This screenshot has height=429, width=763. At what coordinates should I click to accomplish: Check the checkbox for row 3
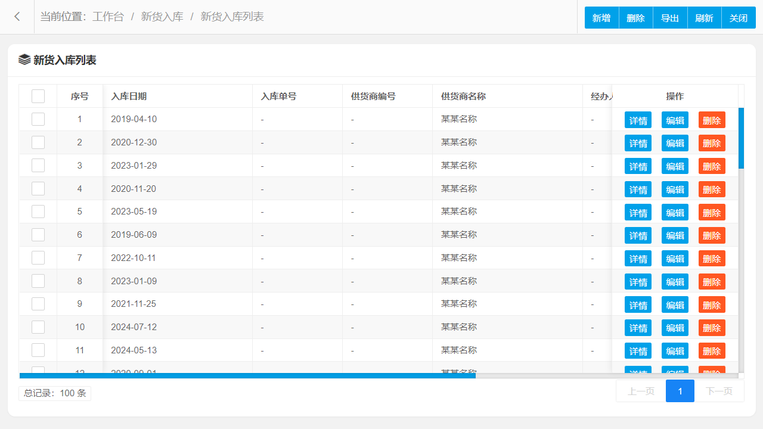click(x=38, y=166)
